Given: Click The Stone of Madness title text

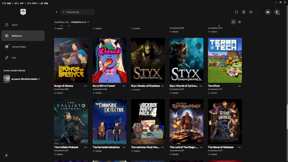Looking at the screenshot, I should [221, 147].
